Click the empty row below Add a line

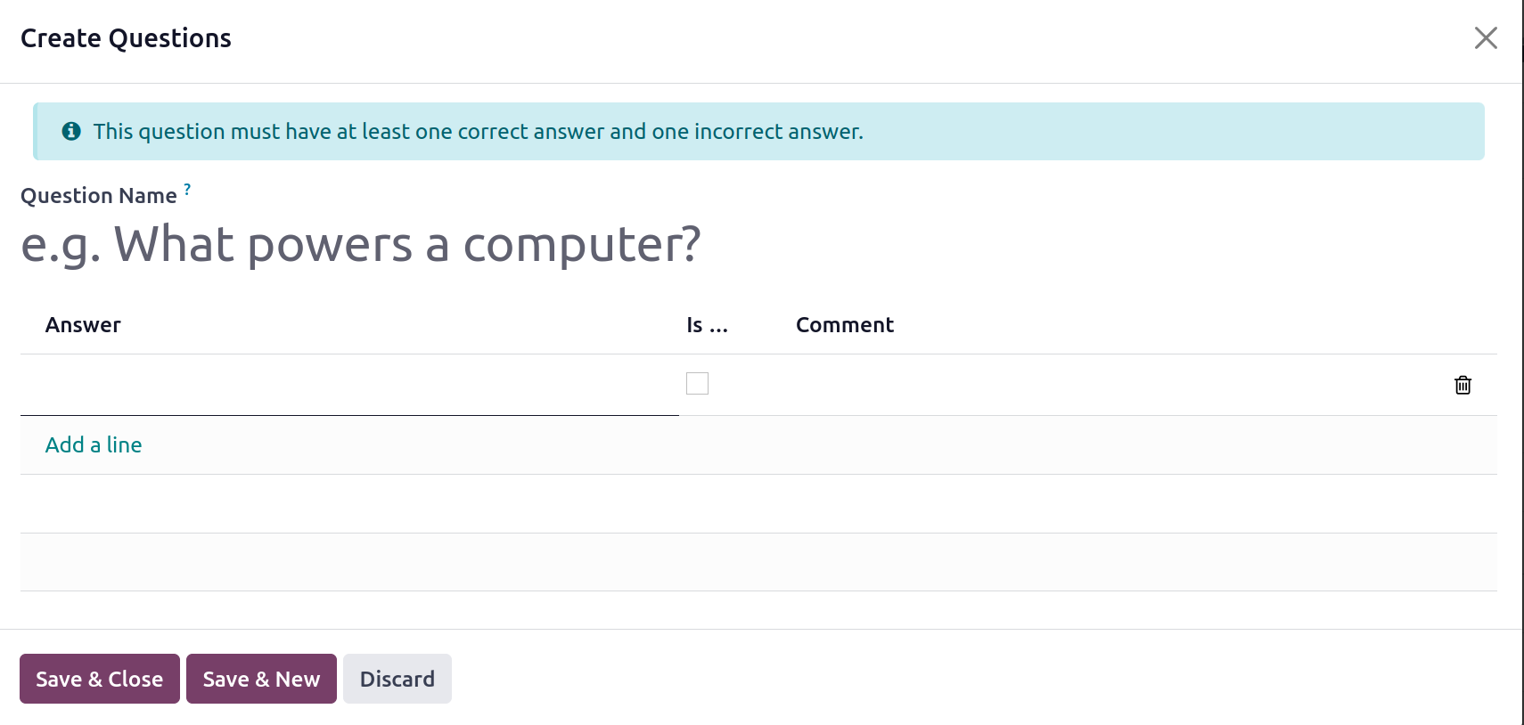[758, 504]
